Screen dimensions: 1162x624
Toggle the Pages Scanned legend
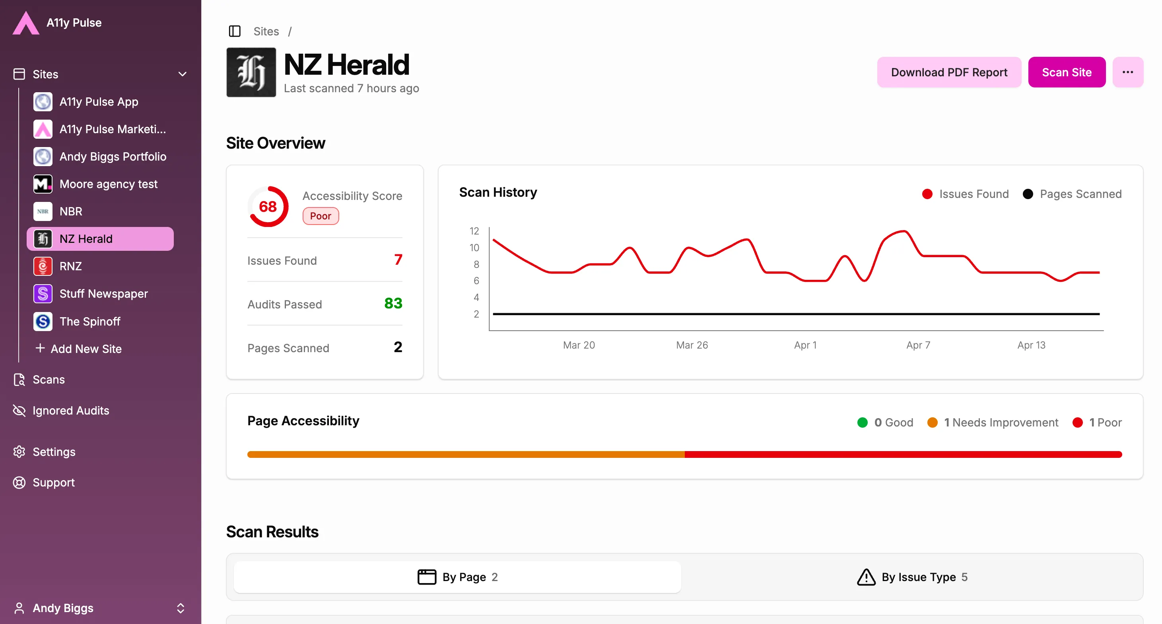coord(1071,194)
